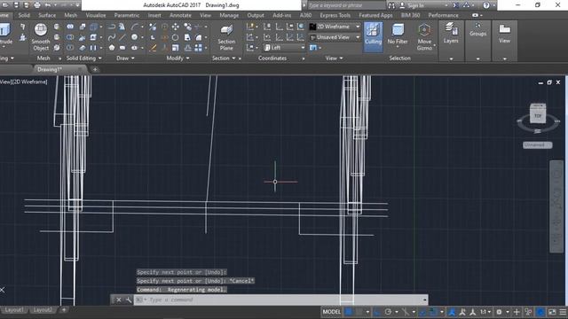The height and width of the screenshot is (319, 568).
Task: Click the Save icon in Quick Access toolbar
Action: click(x=16, y=5)
